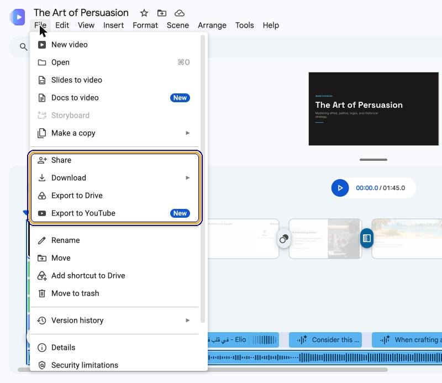
Task: Open the Insert menu
Action: [x=113, y=25]
